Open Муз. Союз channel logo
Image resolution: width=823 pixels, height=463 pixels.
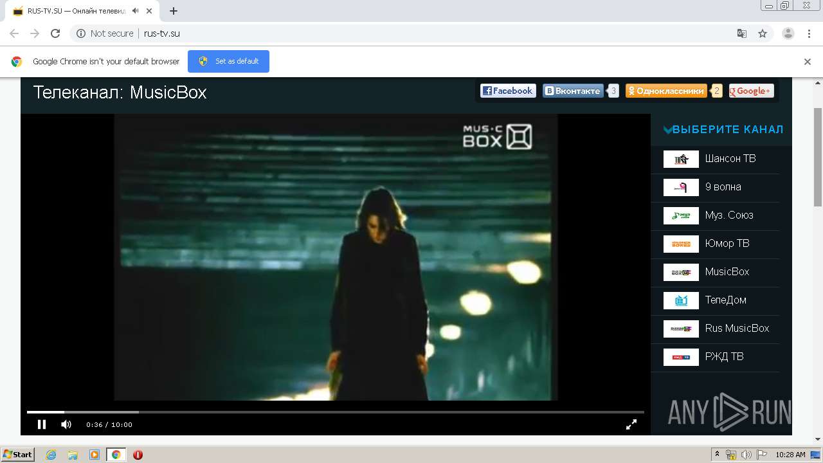click(681, 215)
